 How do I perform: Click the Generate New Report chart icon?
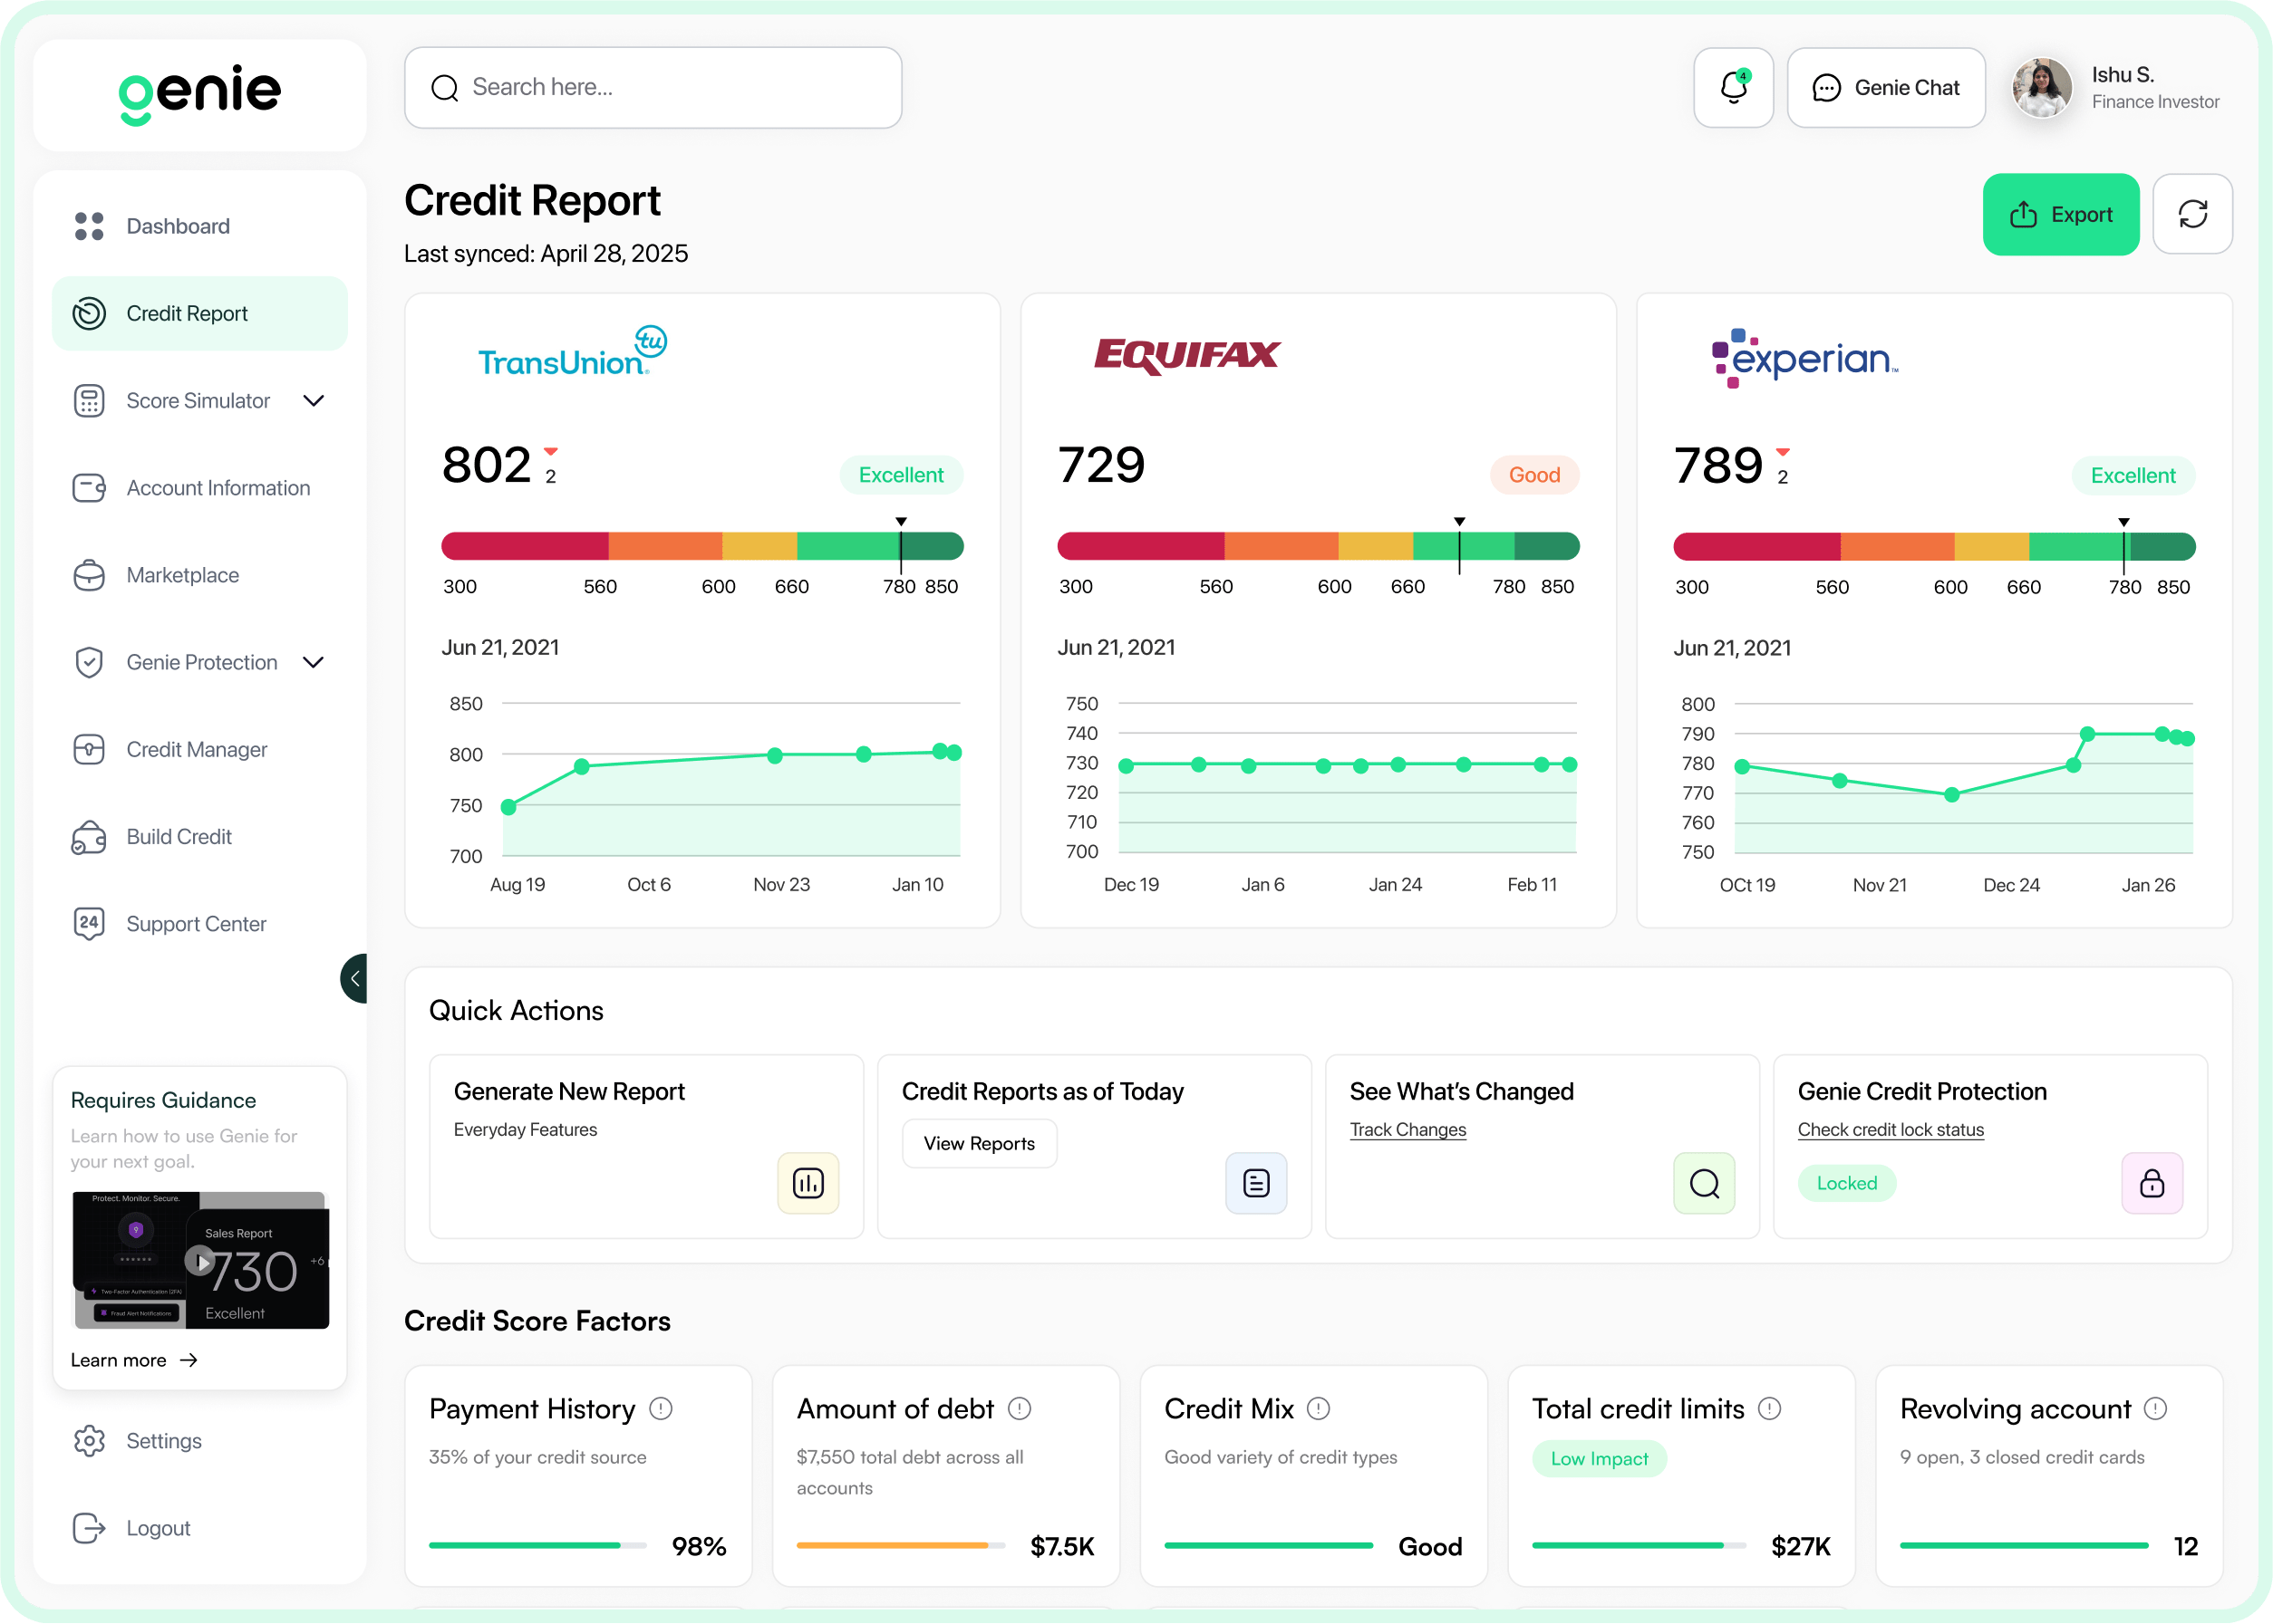pyautogui.click(x=808, y=1183)
